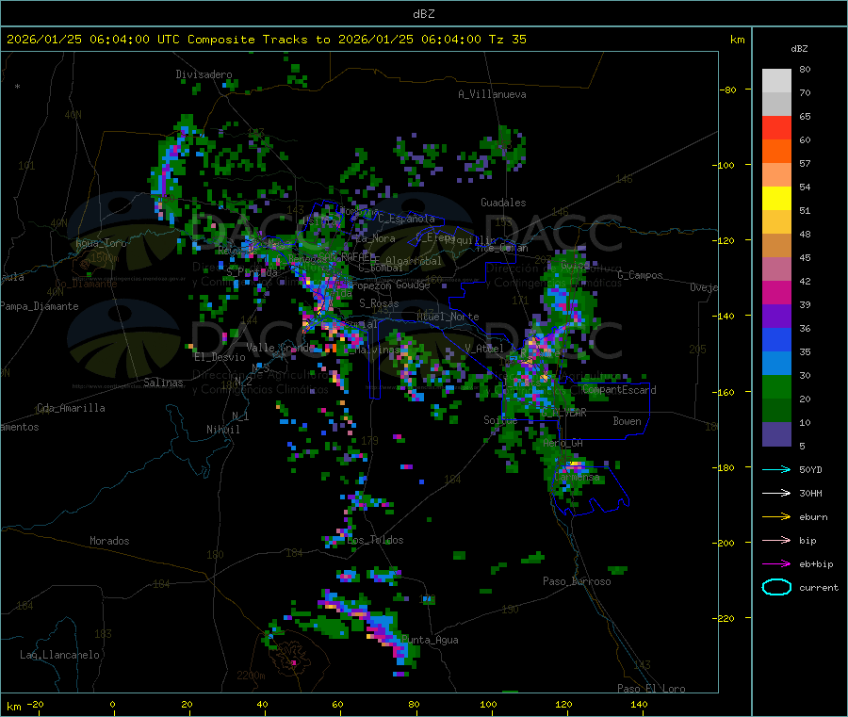Click the pink bip arrow in legend
Image resolution: width=848 pixels, height=717 pixels.
(776, 540)
